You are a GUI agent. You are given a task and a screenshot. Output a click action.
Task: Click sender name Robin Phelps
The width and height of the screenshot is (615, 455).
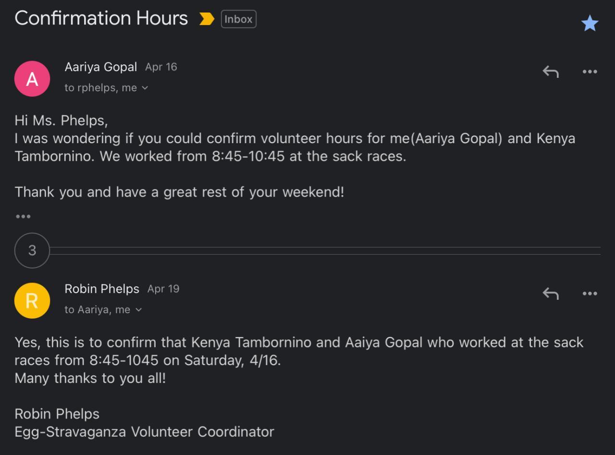point(102,289)
